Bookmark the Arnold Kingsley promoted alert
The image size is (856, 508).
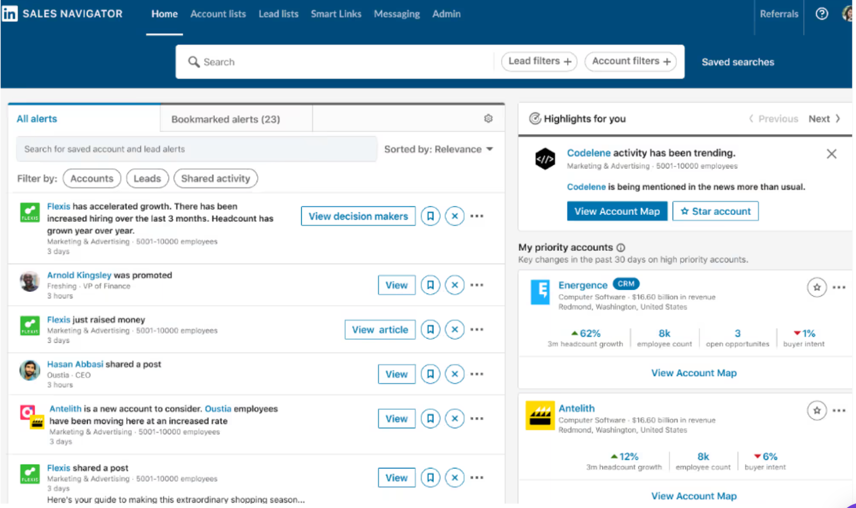click(x=430, y=285)
